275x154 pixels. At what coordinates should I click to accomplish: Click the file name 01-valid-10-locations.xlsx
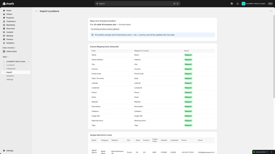[x=105, y=25]
